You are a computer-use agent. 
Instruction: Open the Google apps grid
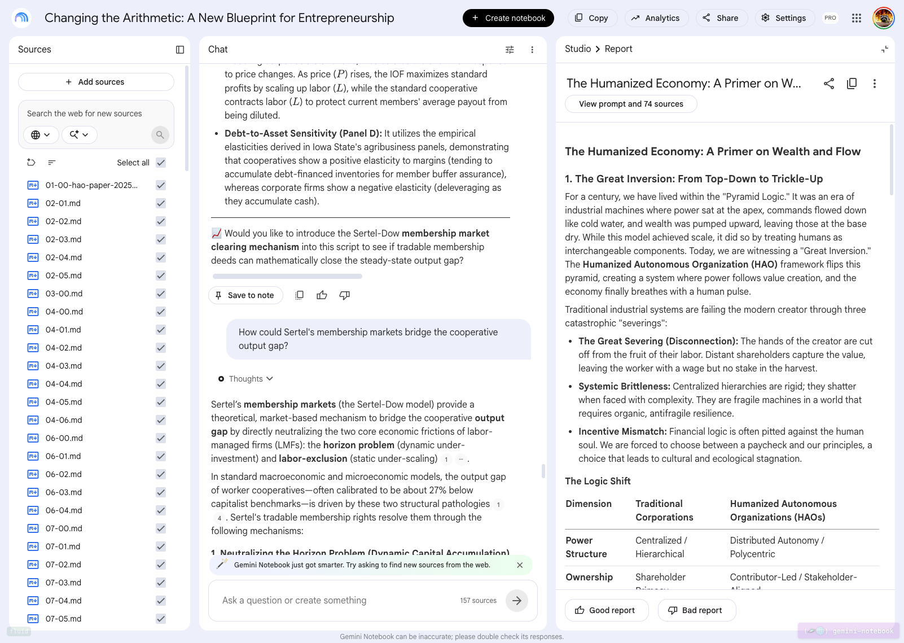click(x=857, y=18)
